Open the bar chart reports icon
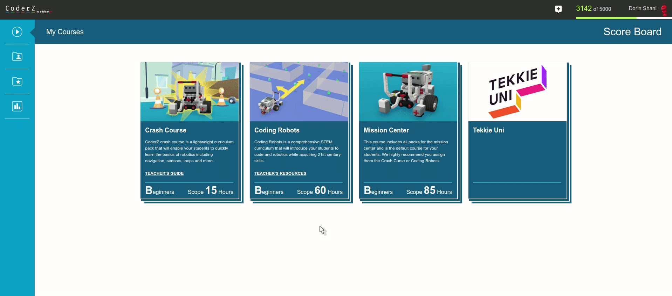 coord(17,106)
